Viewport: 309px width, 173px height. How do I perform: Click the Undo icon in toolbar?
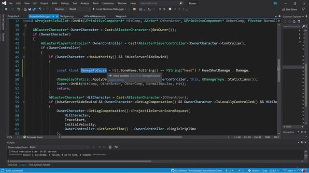[x=40, y=9]
